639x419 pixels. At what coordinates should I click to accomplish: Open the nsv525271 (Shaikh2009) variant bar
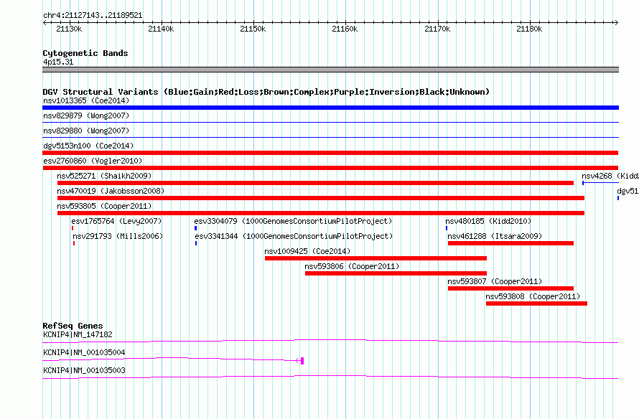[315, 183]
